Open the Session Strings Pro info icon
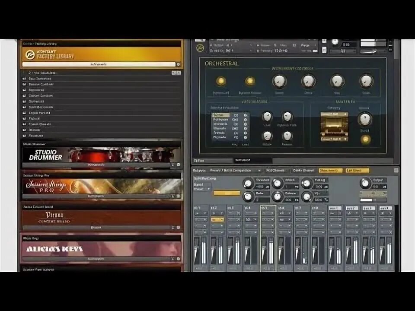The height and width of the screenshot is (311, 415). click(x=173, y=197)
